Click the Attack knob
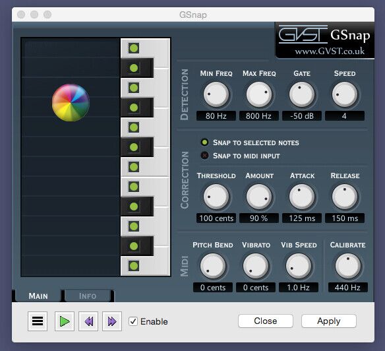 302,197
